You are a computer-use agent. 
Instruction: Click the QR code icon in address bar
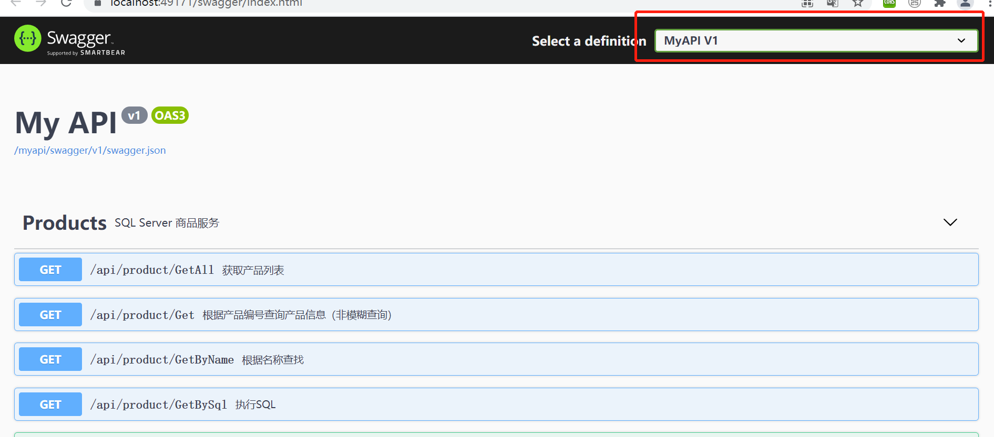click(x=807, y=3)
